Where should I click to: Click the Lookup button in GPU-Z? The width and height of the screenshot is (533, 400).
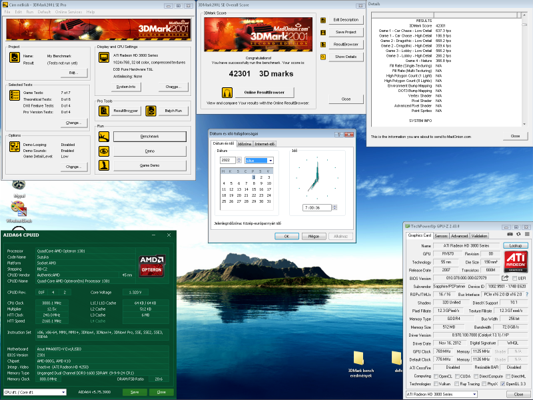click(x=515, y=245)
